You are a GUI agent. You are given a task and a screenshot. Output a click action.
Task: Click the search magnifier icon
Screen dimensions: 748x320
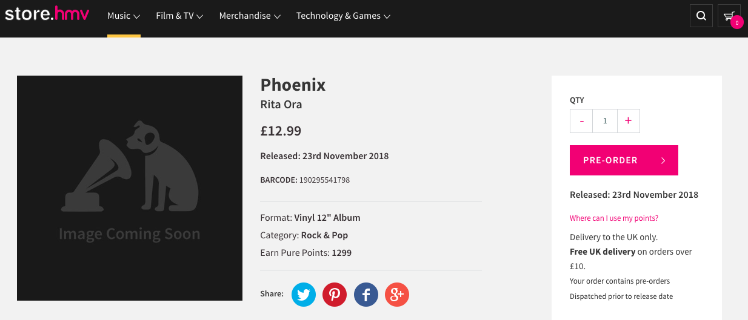pyautogui.click(x=701, y=16)
